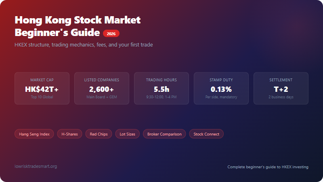Open the Red Chips topic tag
Image resolution: width=323 pixels, height=182 pixels.
pyautogui.click(x=99, y=134)
